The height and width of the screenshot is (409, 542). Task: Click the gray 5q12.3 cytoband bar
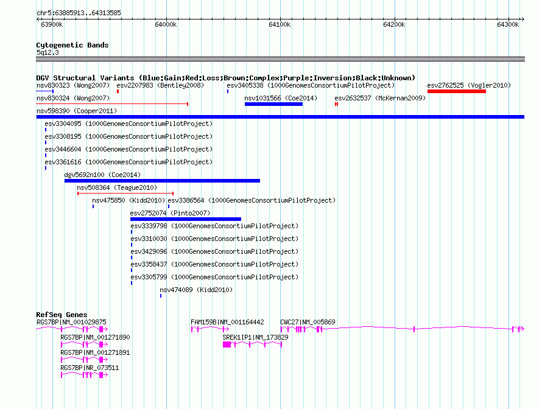point(280,59)
